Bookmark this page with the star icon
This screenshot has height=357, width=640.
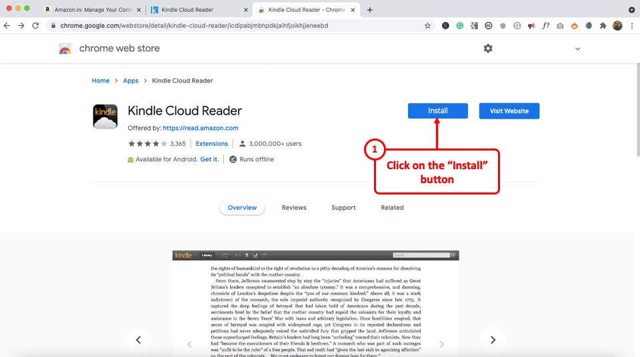coord(427,26)
